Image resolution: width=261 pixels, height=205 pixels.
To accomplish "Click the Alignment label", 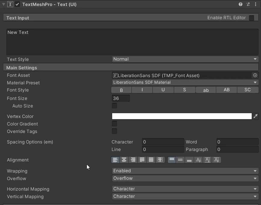I will [18, 160].
